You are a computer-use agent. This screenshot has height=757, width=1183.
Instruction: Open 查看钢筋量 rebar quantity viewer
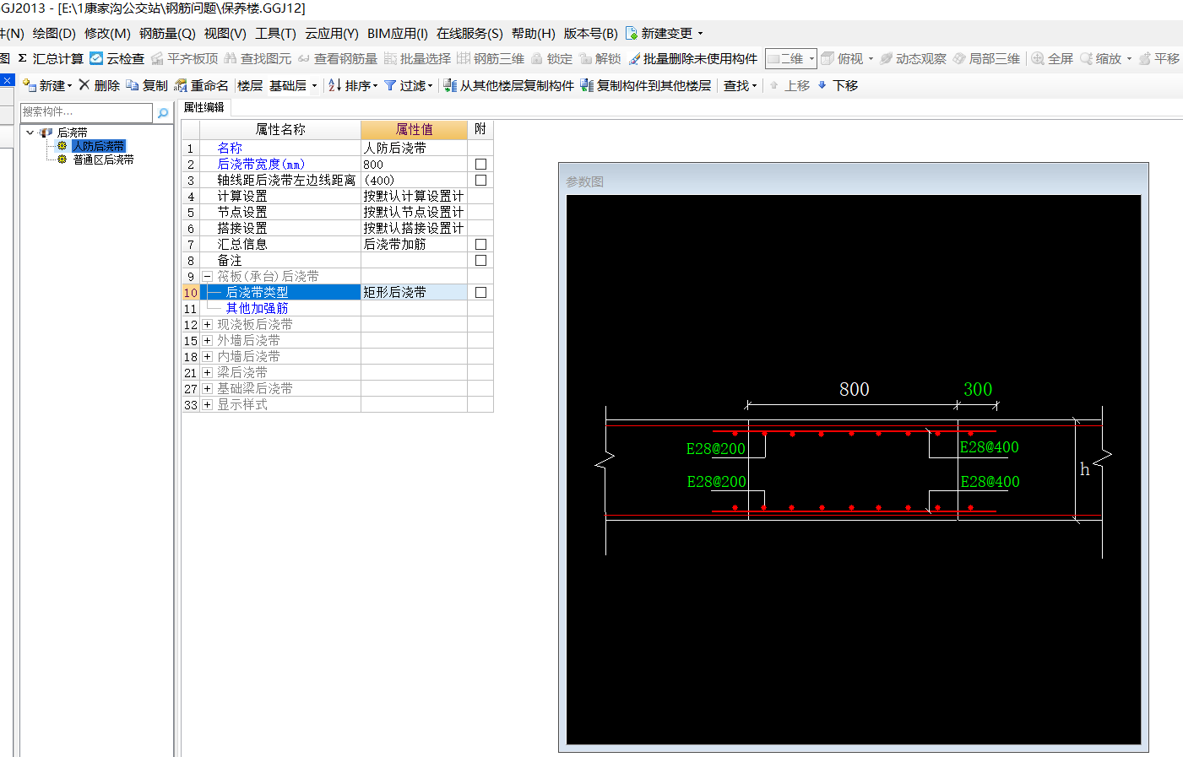click(x=337, y=58)
